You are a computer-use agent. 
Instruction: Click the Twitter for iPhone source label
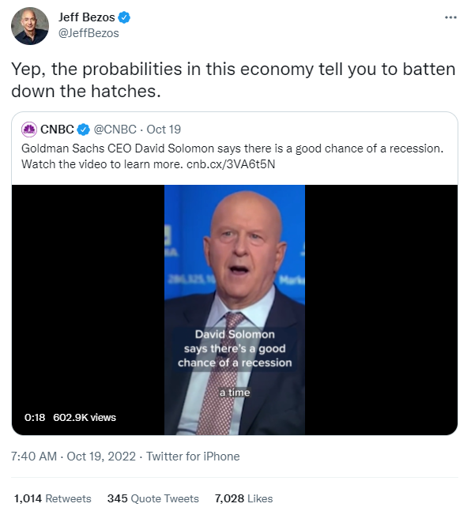tap(193, 457)
